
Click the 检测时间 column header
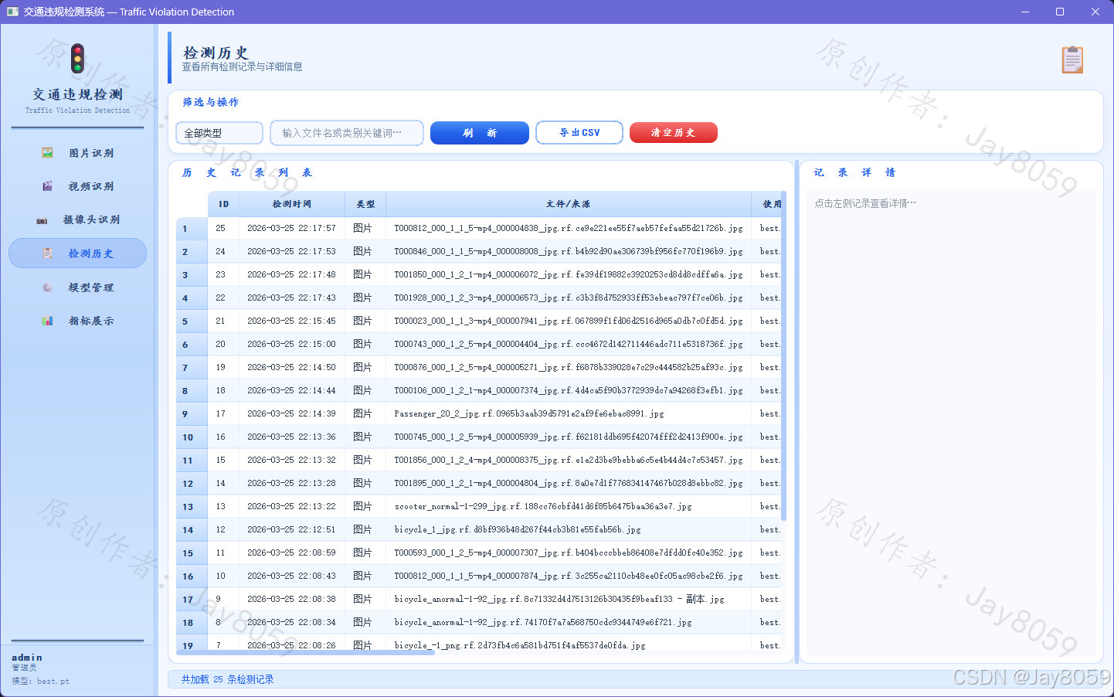point(292,204)
